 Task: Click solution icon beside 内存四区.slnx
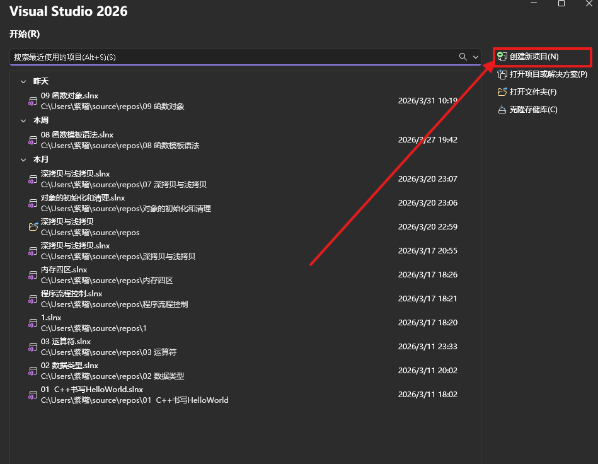coord(33,275)
